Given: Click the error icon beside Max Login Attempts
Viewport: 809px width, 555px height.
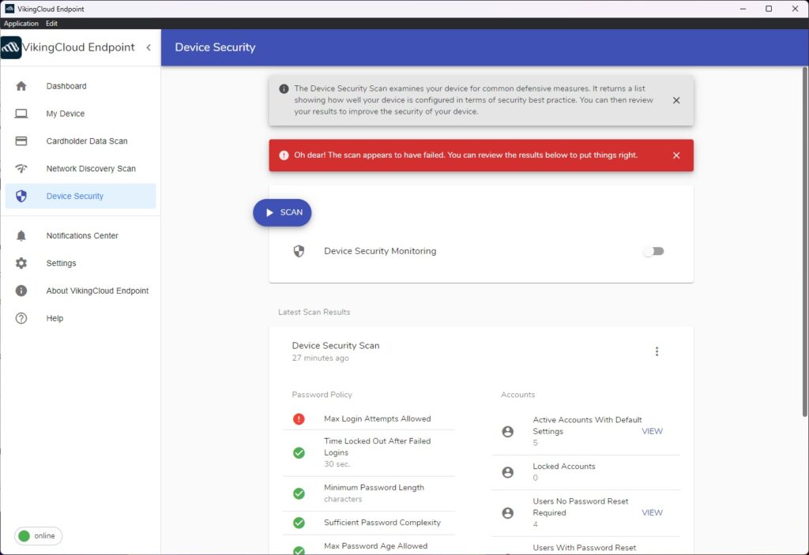Looking at the screenshot, I should tap(299, 419).
